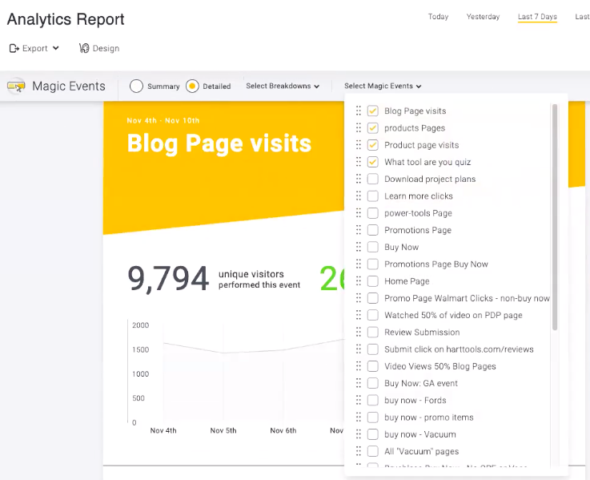
Task: Click drag handle beside All "Vacuum" pages
Action: [x=358, y=451]
